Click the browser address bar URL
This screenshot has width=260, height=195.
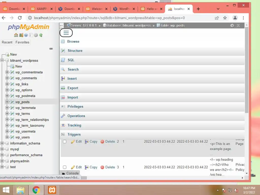point(109,18)
